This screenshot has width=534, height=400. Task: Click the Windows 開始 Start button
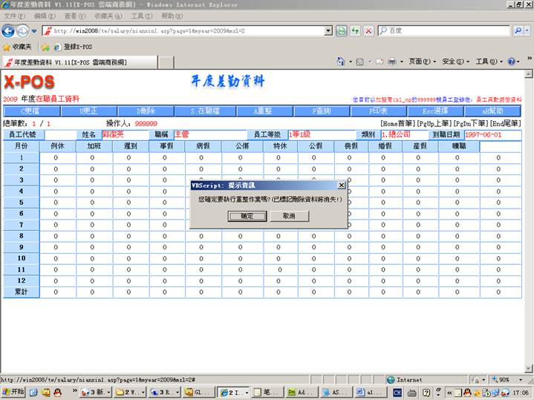point(13,392)
